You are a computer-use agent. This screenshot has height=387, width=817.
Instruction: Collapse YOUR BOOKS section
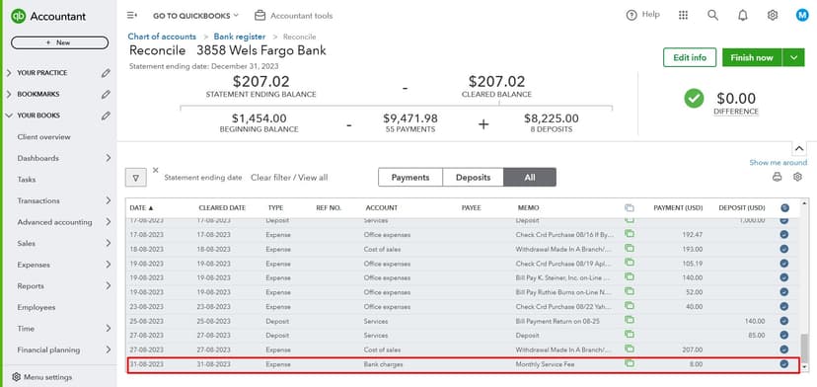pyautogui.click(x=9, y=116)
